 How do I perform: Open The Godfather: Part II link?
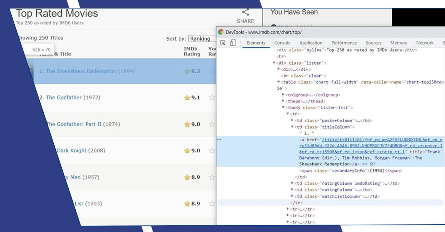pyautogui.click(x=74, y=124)
